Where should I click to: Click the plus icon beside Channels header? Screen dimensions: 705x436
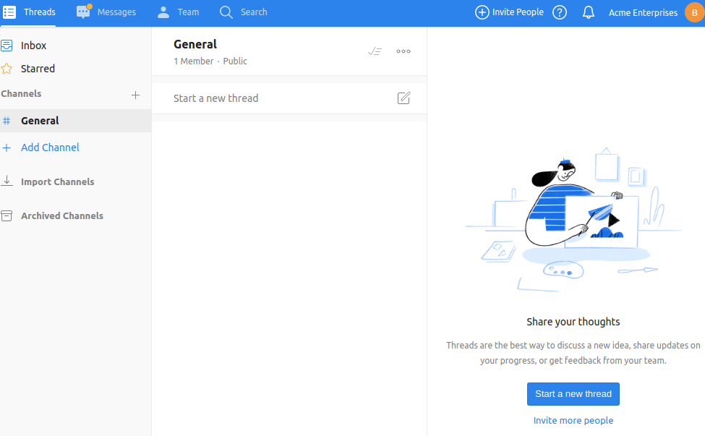(x=135, y=95)
